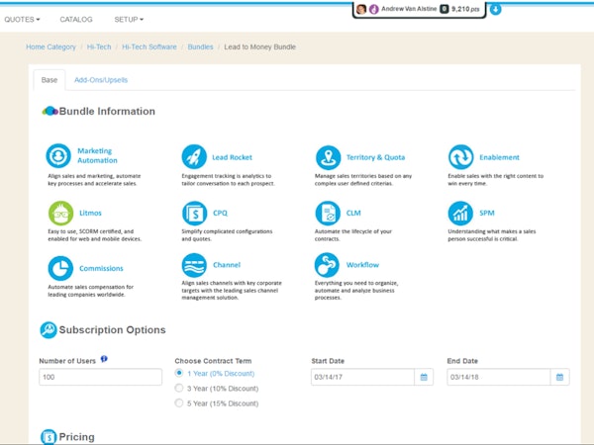Click the Number of Users info icon
Viewport: 594px width, 445px height.
[104, 359]
